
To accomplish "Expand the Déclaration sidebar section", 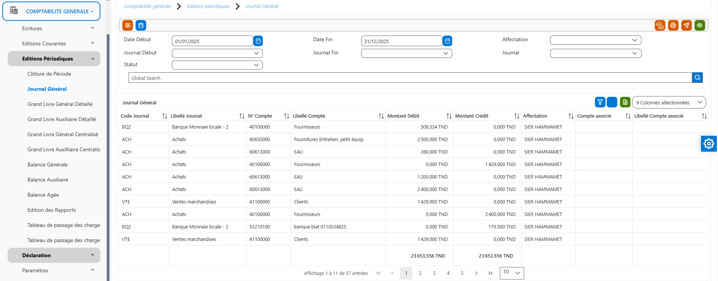I will pyautogui.click(x=54, y=255).
